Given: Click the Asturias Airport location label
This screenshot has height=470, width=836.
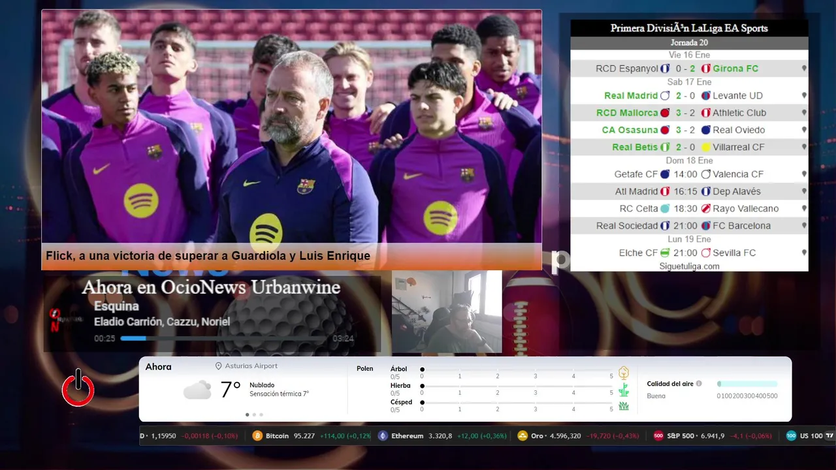Looking at the screenshot, I should click(x=251, y=366).
